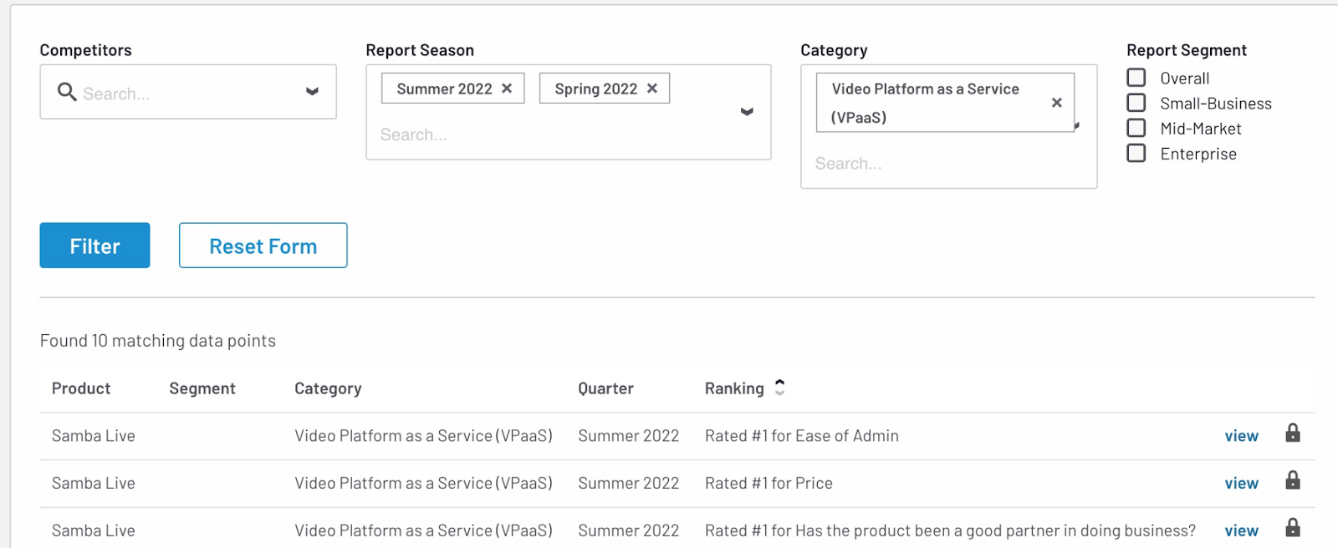This screenshot has width=1338, height=548.
Task: Toggle the Mid-Market segment checkbox
Action: point(1136,128)
